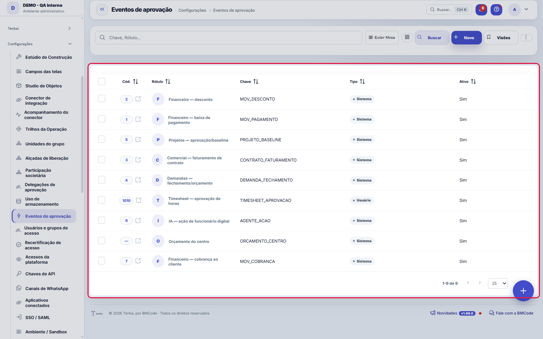
Task: Focus the Chave, Rótulo search field
Action: pos(229,38)
